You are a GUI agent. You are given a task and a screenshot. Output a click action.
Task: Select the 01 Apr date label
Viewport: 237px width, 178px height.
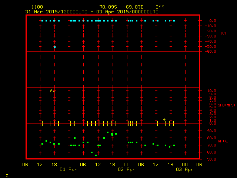coord(69,169)
